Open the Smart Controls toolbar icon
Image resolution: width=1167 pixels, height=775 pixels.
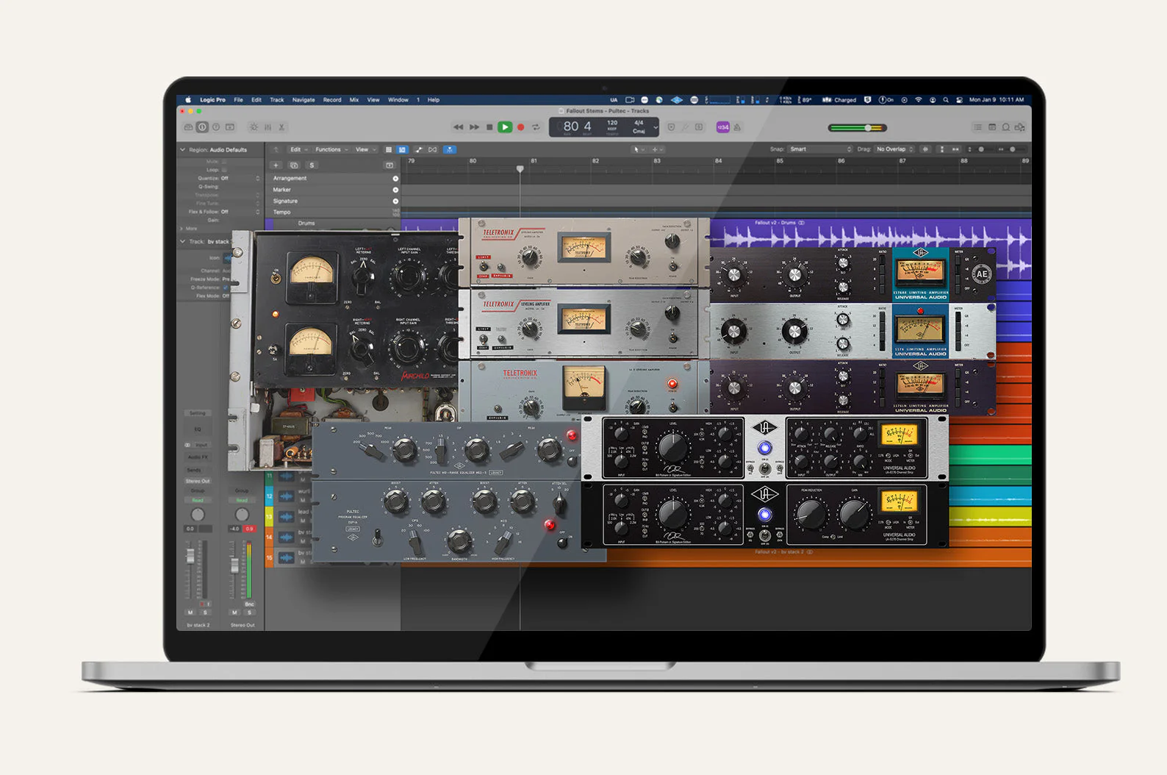pyautogui.click(x=254, y=127)
